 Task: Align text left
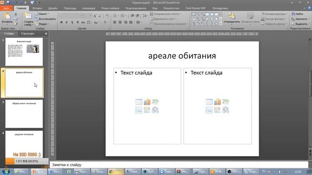(115, 22)
